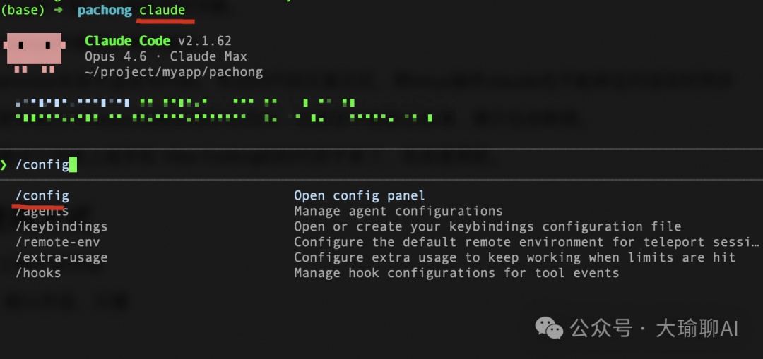
Task: Click the "pachong" directory name in the prompt
Action: pyautogui.click(x=104, y=11)
